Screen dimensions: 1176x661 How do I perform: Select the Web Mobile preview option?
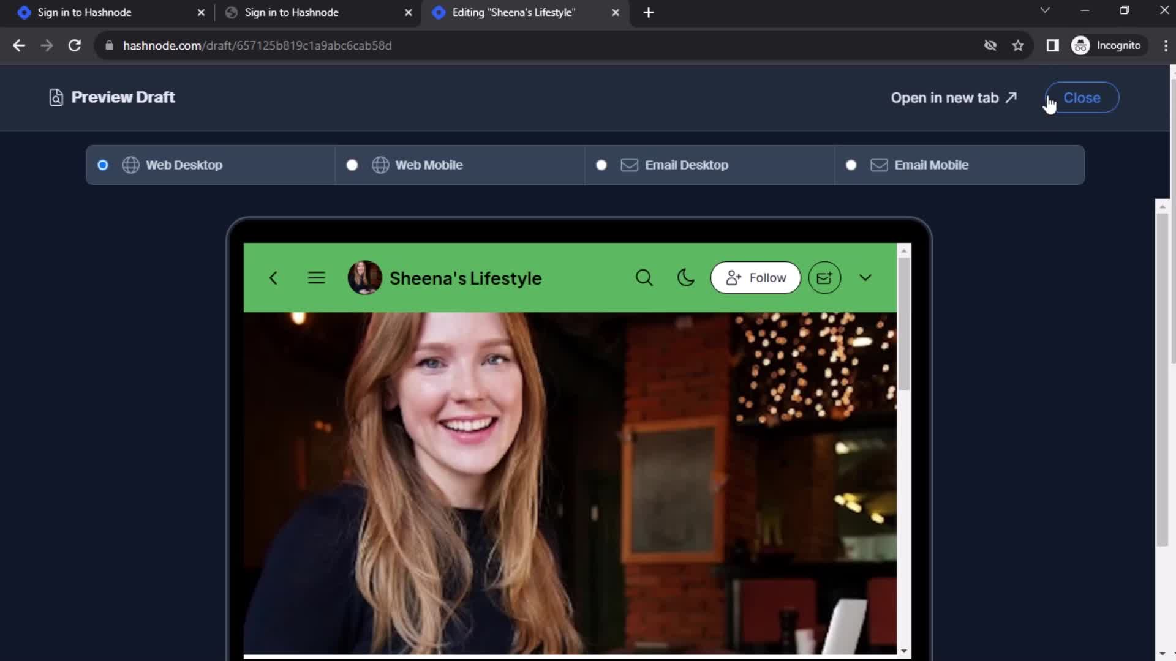(x=459, y=165)
